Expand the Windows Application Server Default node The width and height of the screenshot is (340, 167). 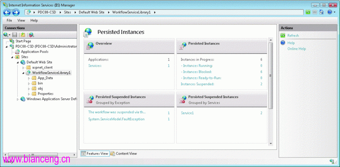pyautogui.click(x=18, y=99)
